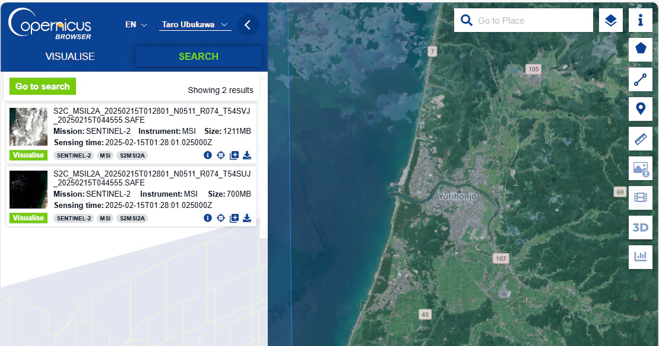Click the S2MSI2A tag on T54SVJ result
This screenshot has height=346, width=659.
coord(132,156)
